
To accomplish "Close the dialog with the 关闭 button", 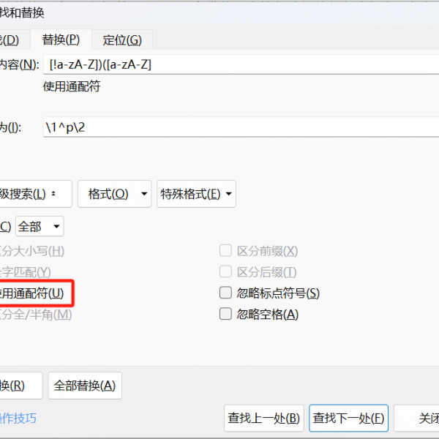I will [x=421, y=419].
